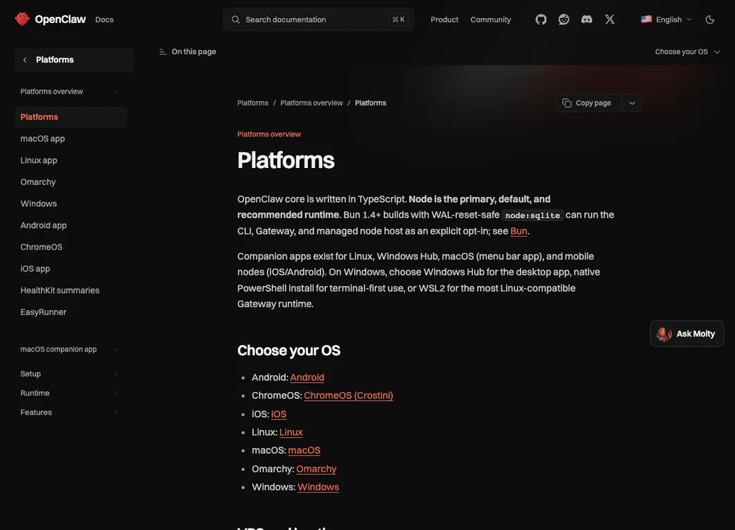Expand the Features sidebar group
The height and width of the screenshot is (530, 735).
69,412
